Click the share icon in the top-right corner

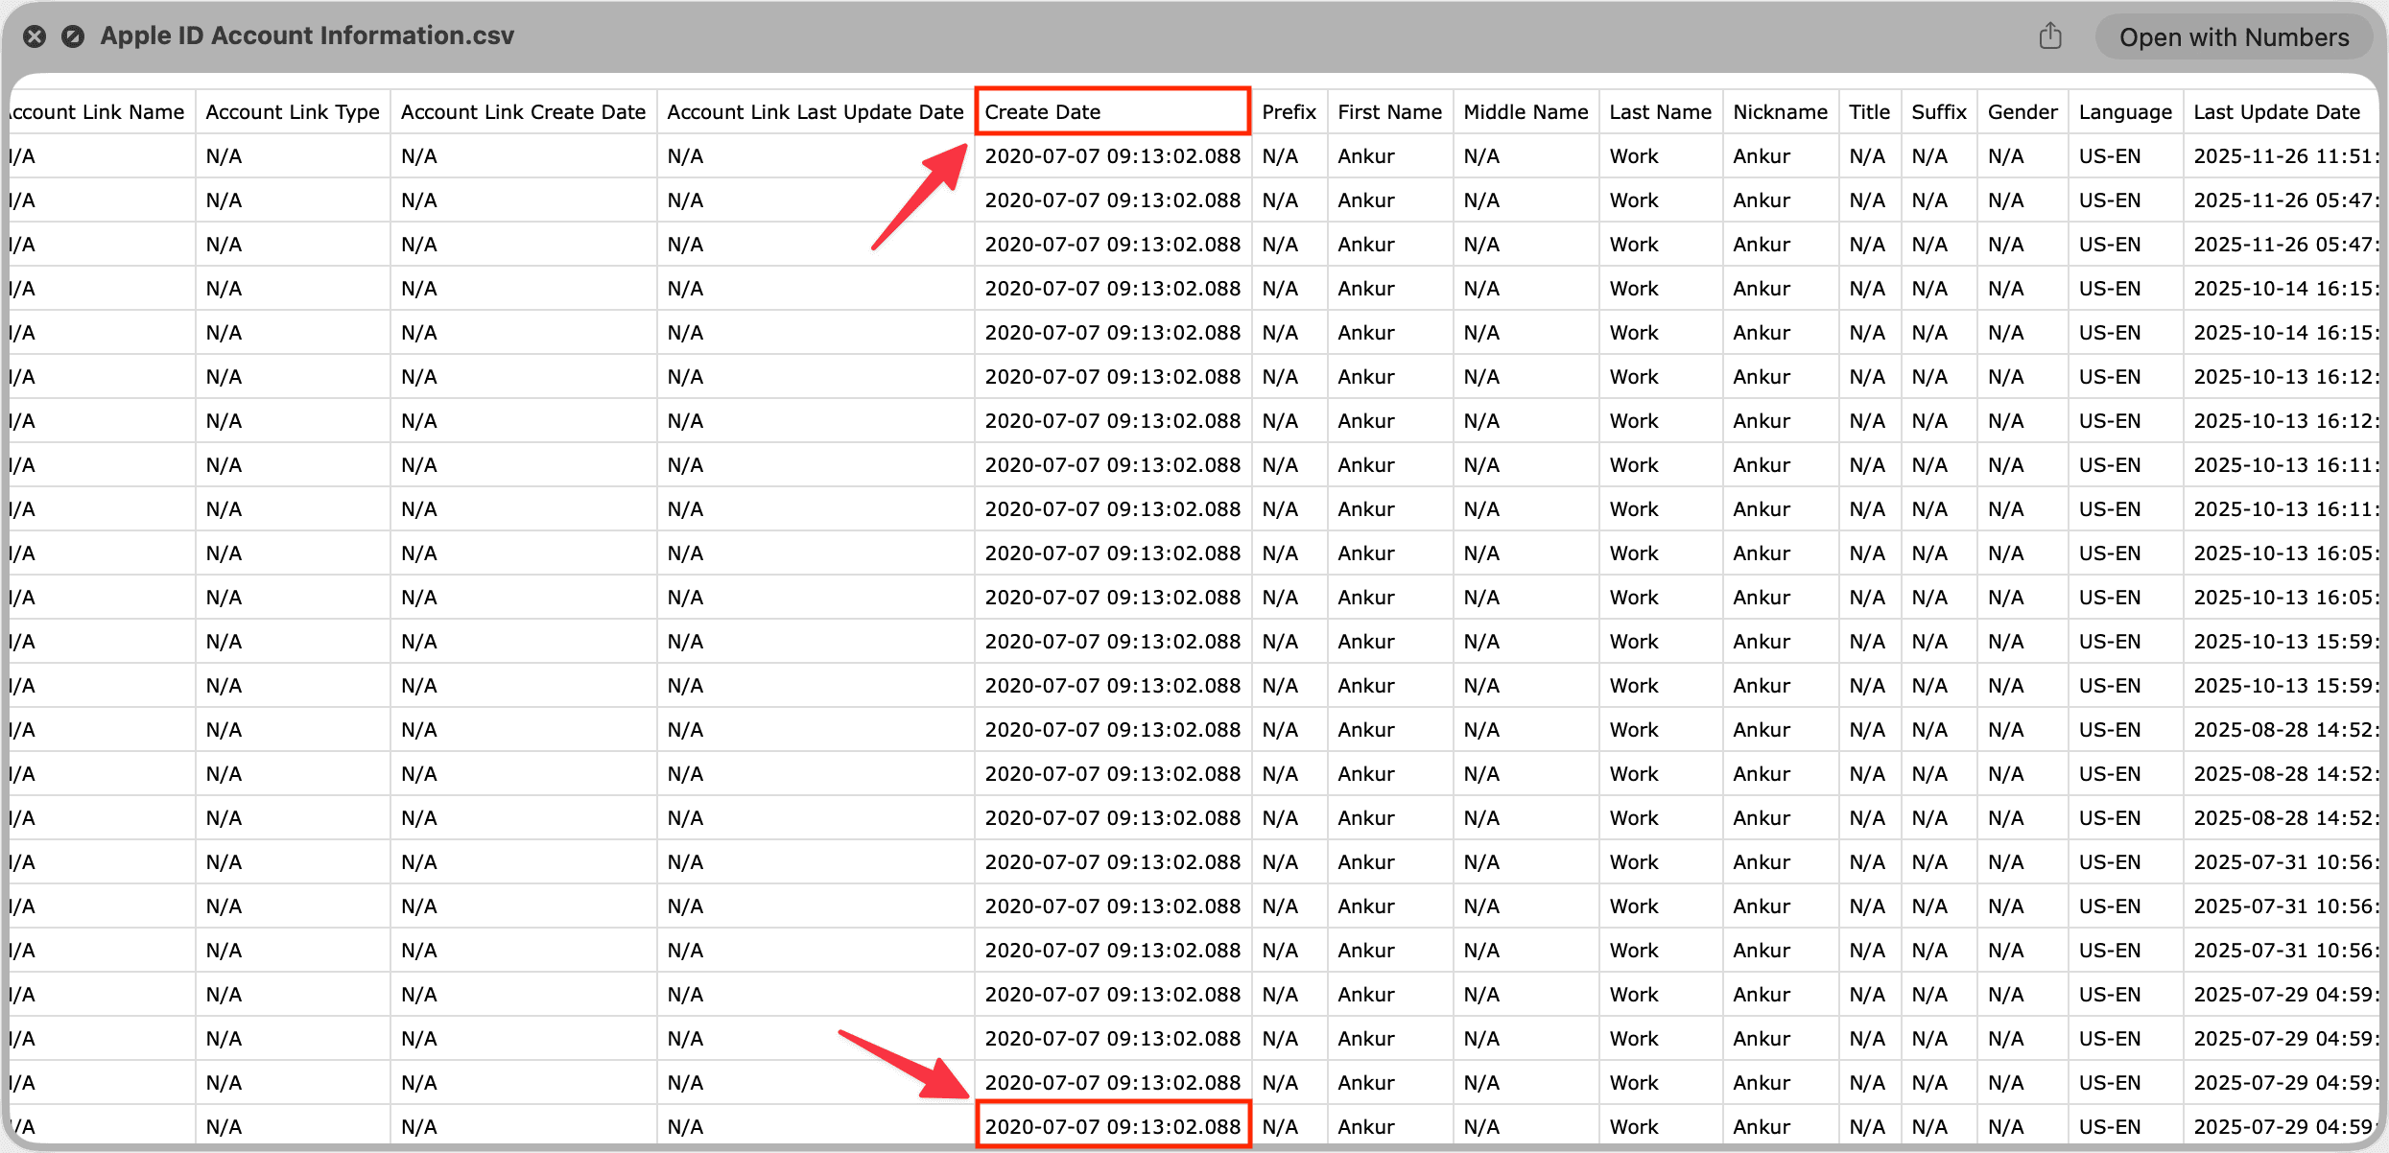2051,35
